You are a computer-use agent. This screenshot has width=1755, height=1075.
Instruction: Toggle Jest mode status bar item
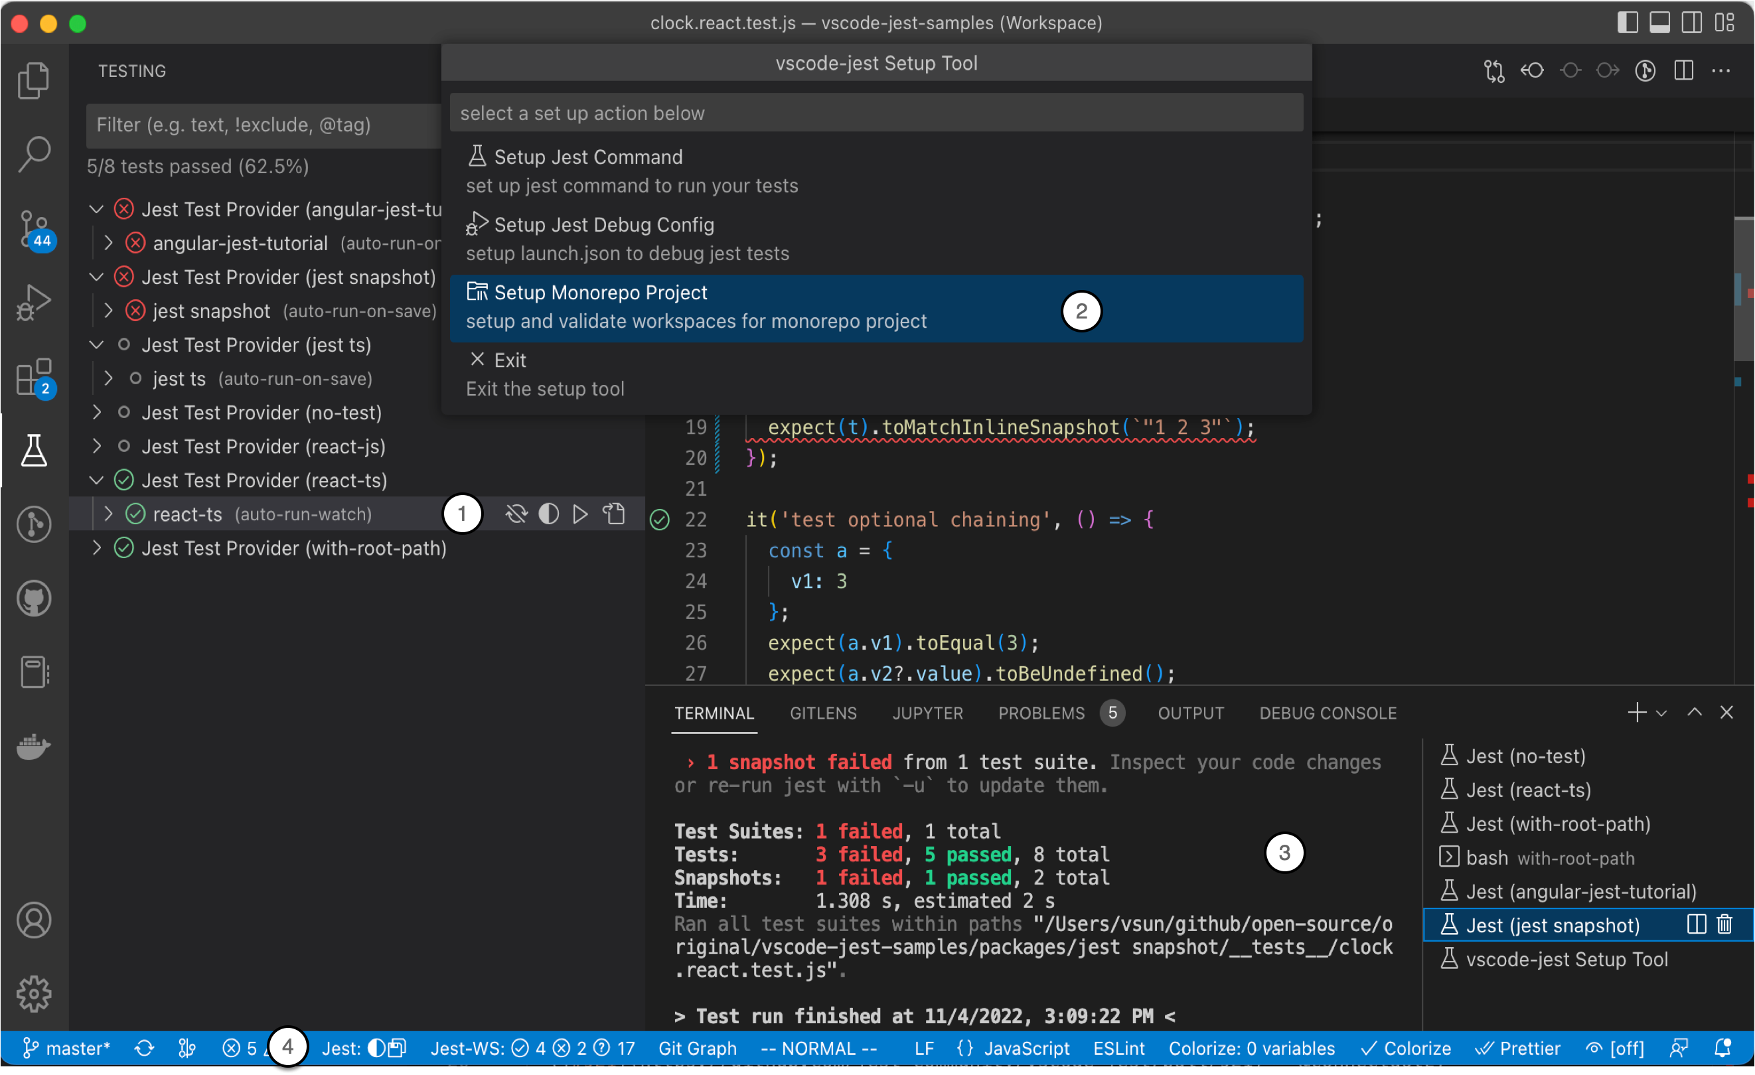point(364,1048)
